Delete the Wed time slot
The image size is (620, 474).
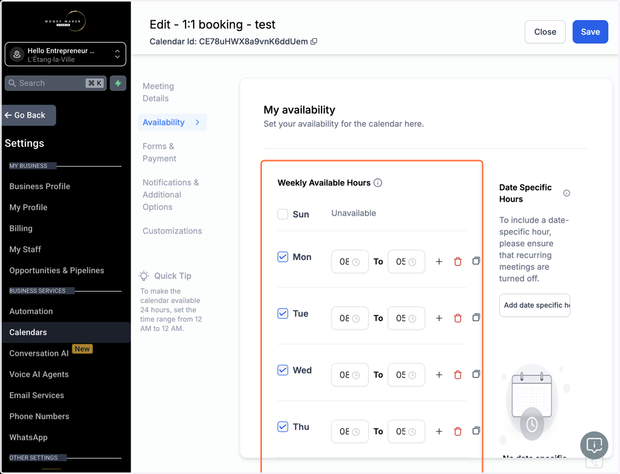457,375
